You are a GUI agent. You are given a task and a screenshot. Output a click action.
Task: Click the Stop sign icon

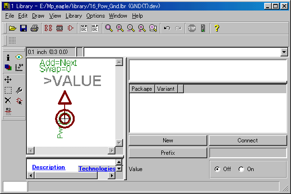(x=191, y=28)
